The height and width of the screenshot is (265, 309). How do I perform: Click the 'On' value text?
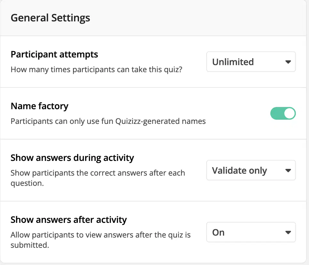point(218,232)
